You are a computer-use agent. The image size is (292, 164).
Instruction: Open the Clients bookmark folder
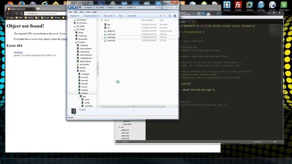point(29,18)
